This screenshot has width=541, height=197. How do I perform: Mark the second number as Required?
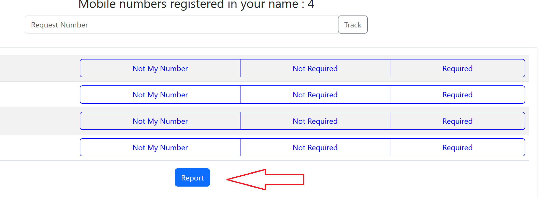[457, 95]
